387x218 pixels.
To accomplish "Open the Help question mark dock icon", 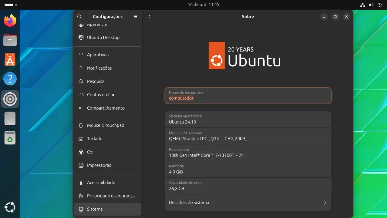I will [10, 79].
